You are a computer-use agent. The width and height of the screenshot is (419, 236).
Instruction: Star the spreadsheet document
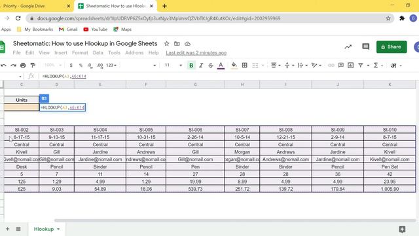(166, 44)
